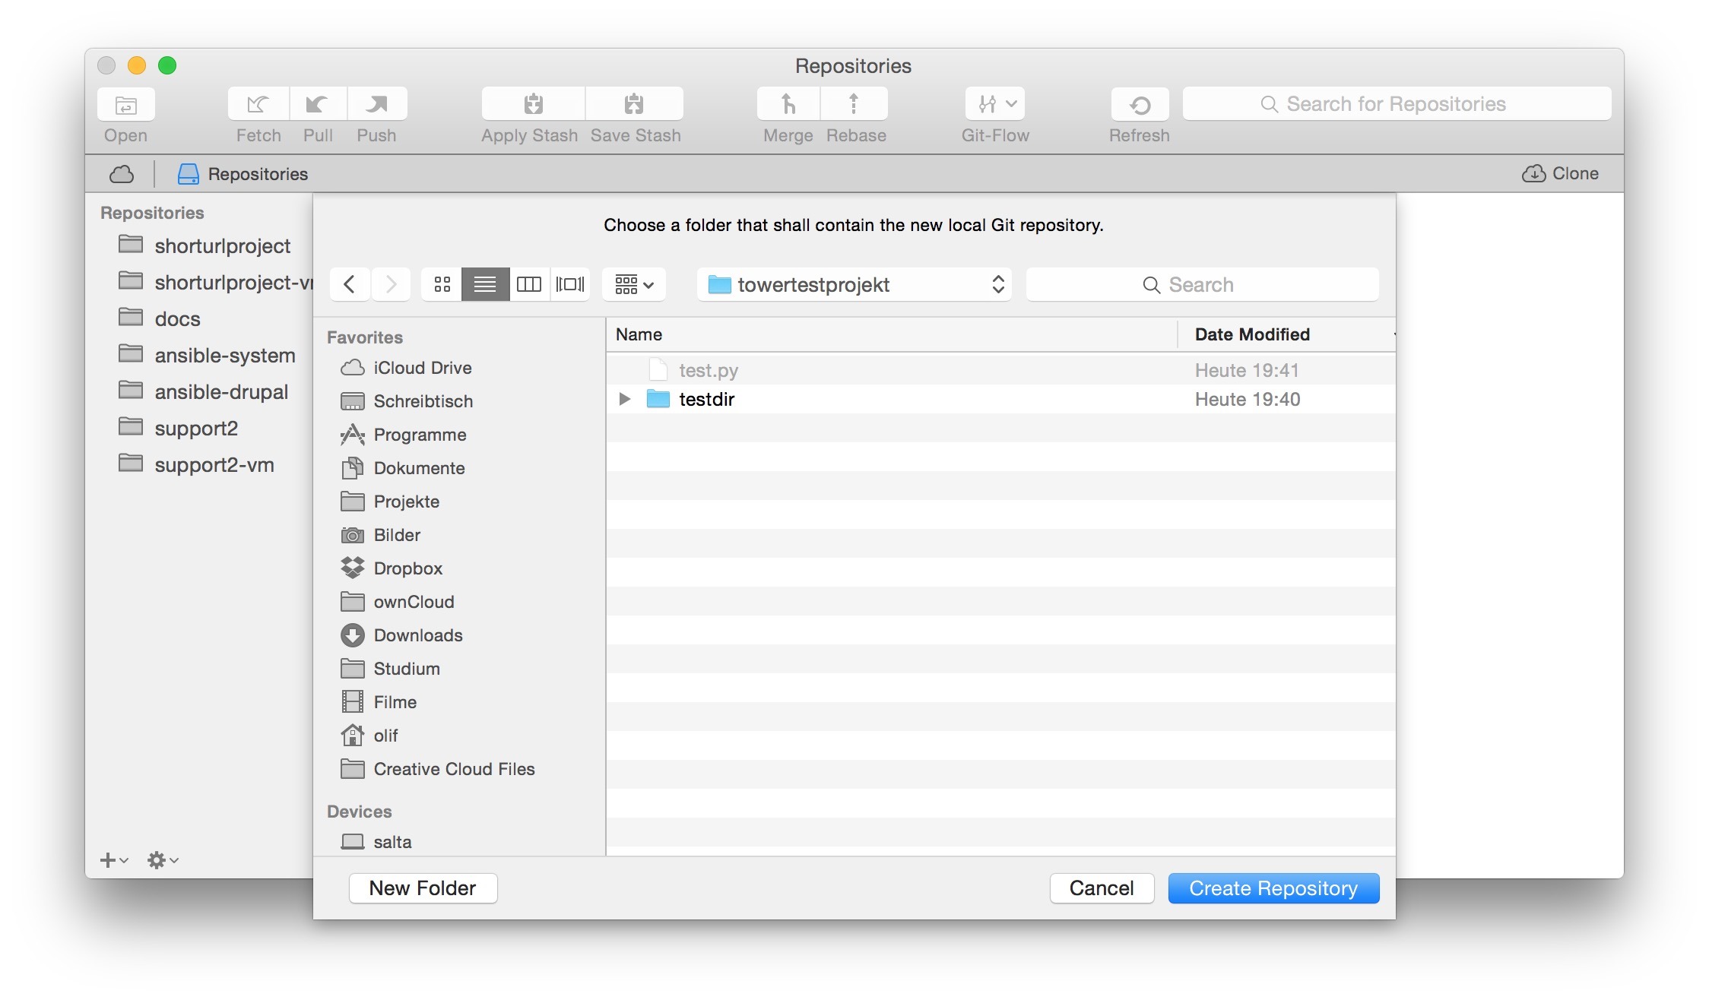Expand the testdir folder disclosure triangle
The image size is (1709, 1000).
click(x=624, y=399)
